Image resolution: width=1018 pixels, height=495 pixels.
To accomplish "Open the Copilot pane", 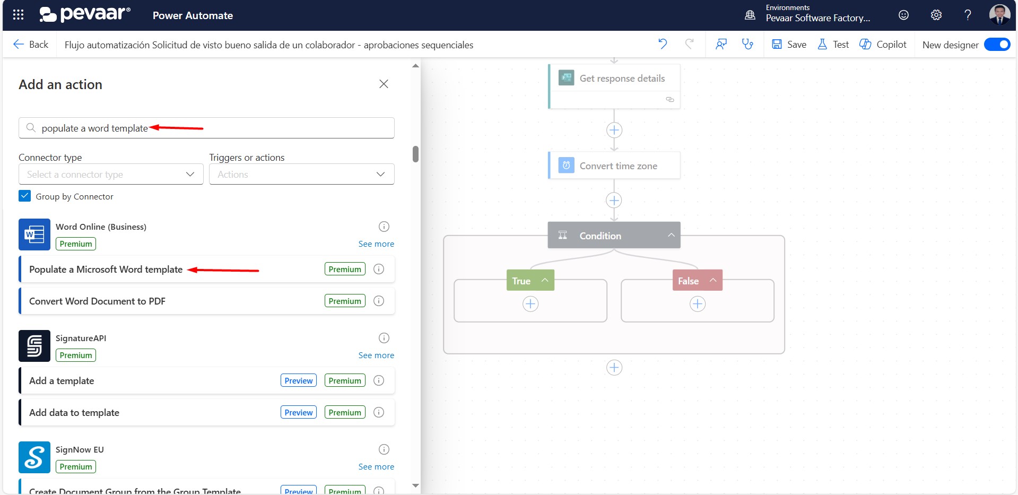I will [x=883, y=45].
